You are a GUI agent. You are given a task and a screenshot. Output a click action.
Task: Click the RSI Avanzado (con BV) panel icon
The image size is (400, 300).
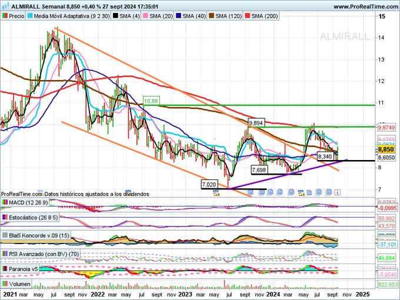5,254
